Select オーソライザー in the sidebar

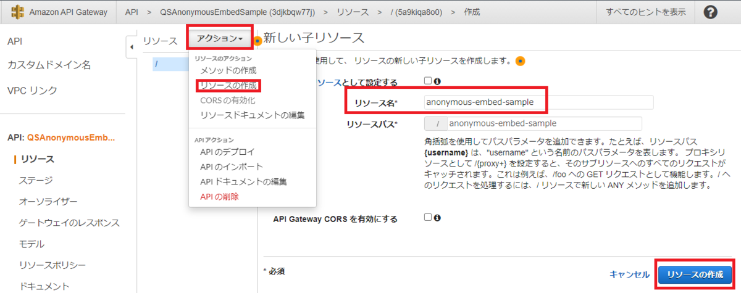[x=49, y=202]
